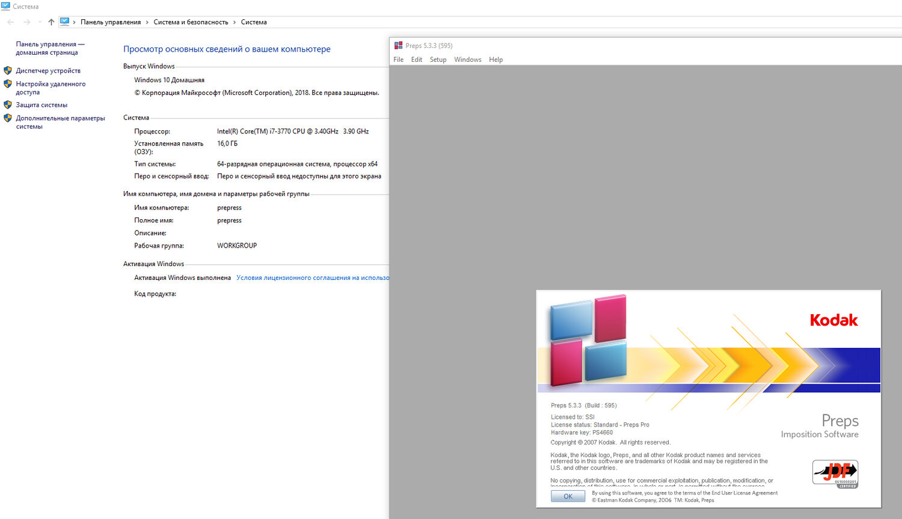Go up one level in Control Panel

[x=51, y=22]
